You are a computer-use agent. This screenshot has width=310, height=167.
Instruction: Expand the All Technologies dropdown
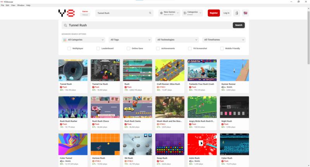coord(177,40)
